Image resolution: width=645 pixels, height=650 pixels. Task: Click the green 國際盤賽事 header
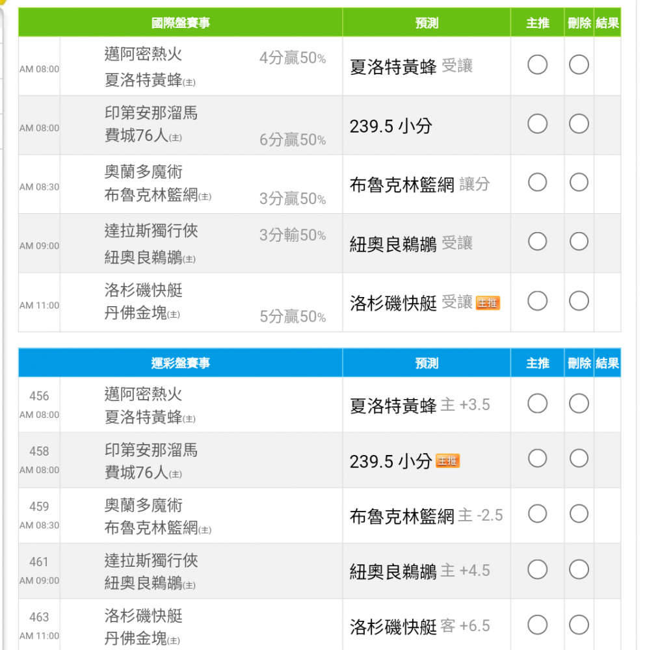coord(181,22)
